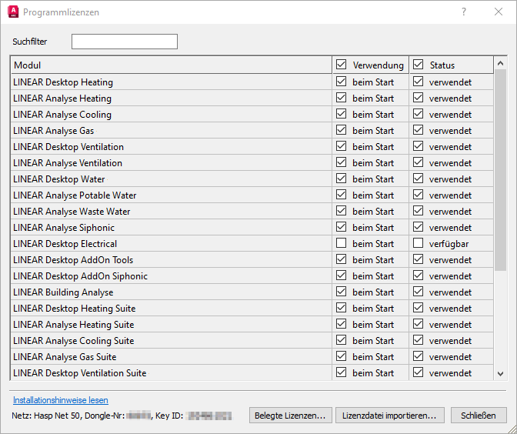Focus the Suchfilter input field
The height and width of the screenshot is (434, 517).
(125, 42)
